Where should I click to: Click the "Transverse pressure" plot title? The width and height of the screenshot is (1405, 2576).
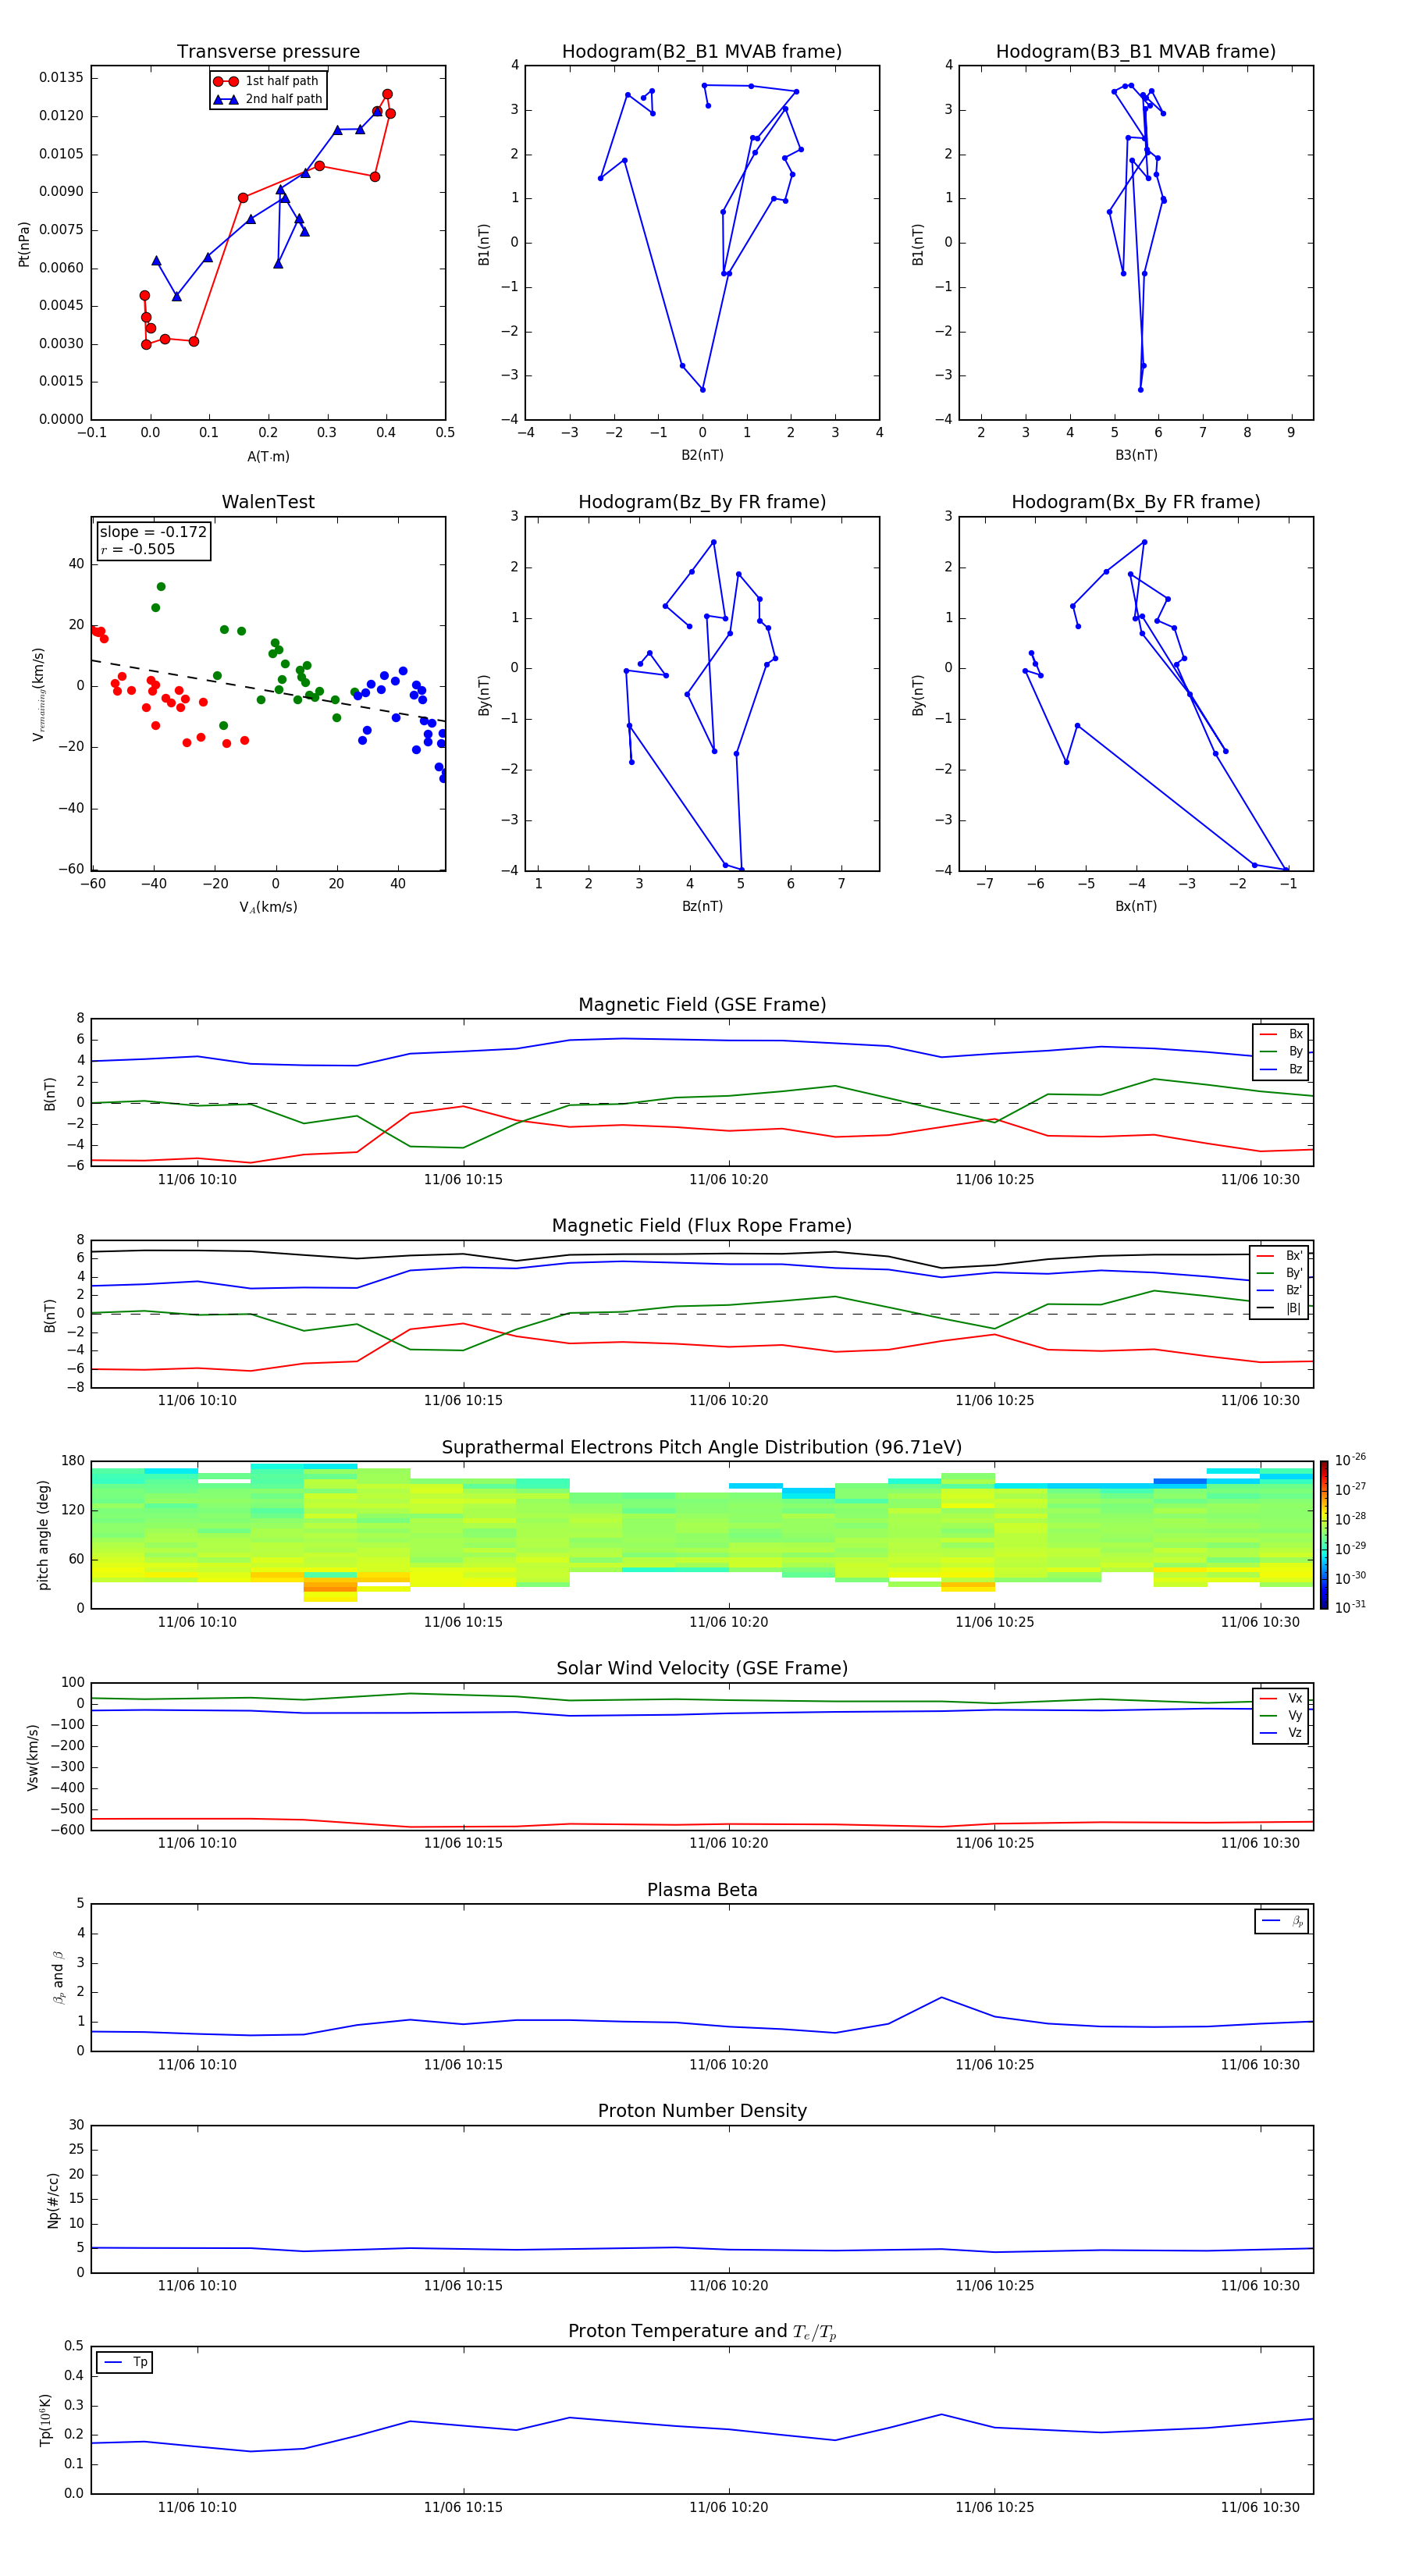(x=268, y=52)
